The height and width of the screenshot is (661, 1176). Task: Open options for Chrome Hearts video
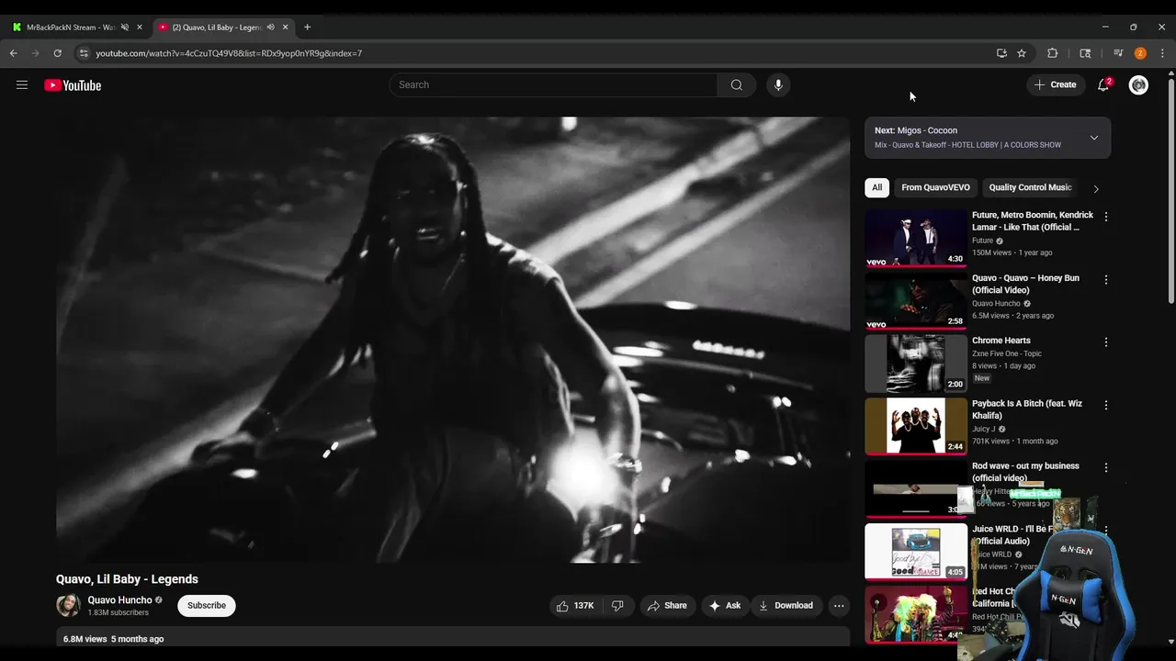tap(1106, 342)
